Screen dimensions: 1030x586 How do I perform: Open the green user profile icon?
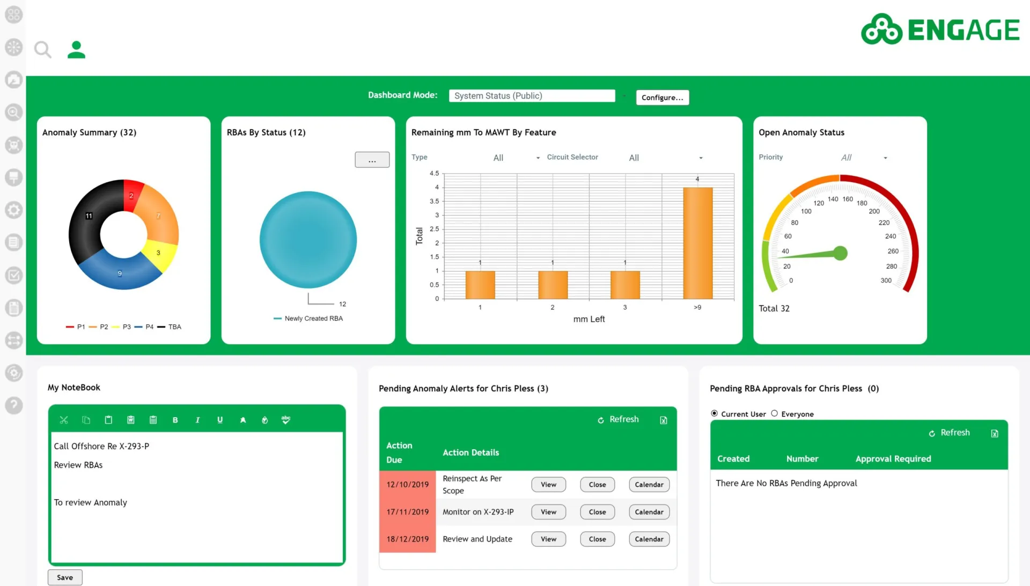click(x=76, y=49)
